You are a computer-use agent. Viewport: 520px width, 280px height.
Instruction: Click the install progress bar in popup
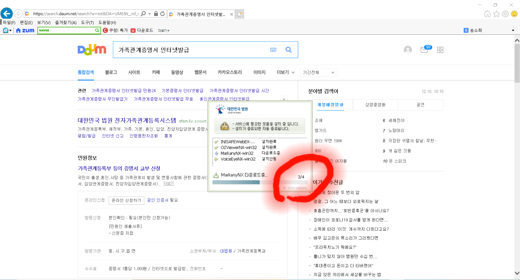coord(259,183)
